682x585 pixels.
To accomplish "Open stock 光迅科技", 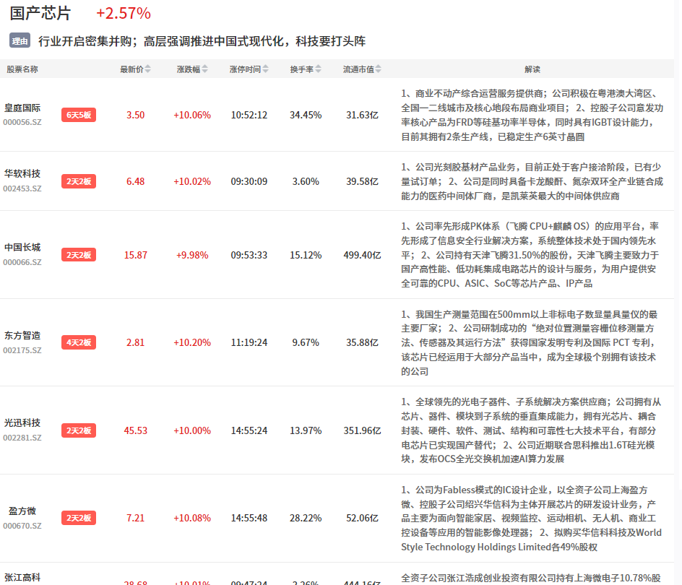I will click(22, 422).
